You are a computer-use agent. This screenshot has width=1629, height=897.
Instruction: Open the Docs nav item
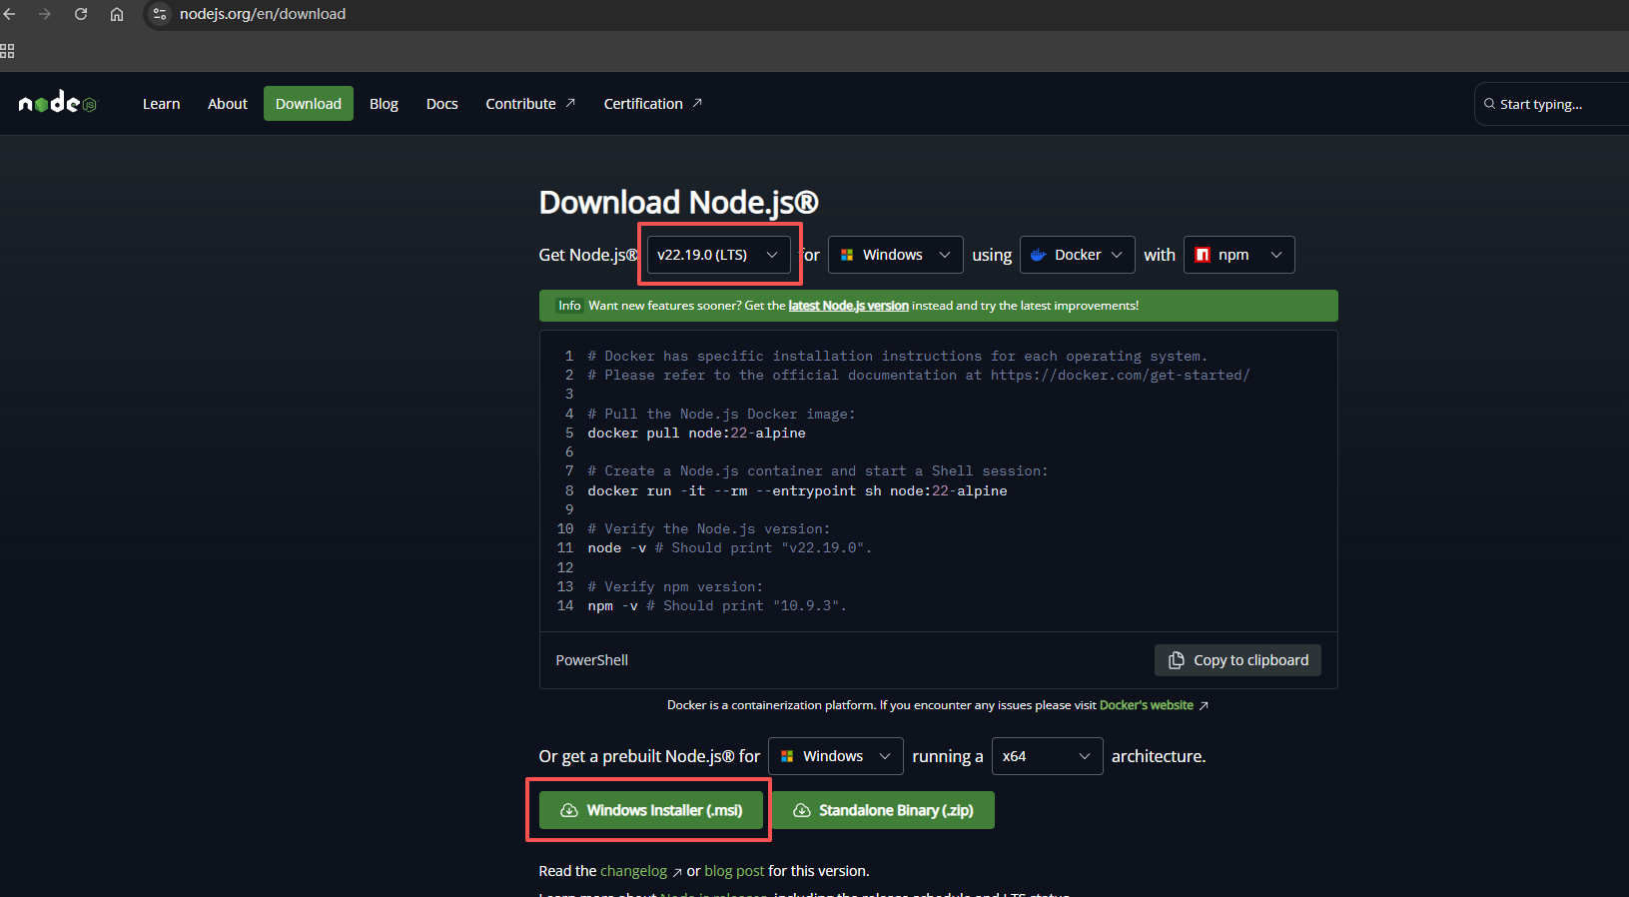[x=442, y=104]
